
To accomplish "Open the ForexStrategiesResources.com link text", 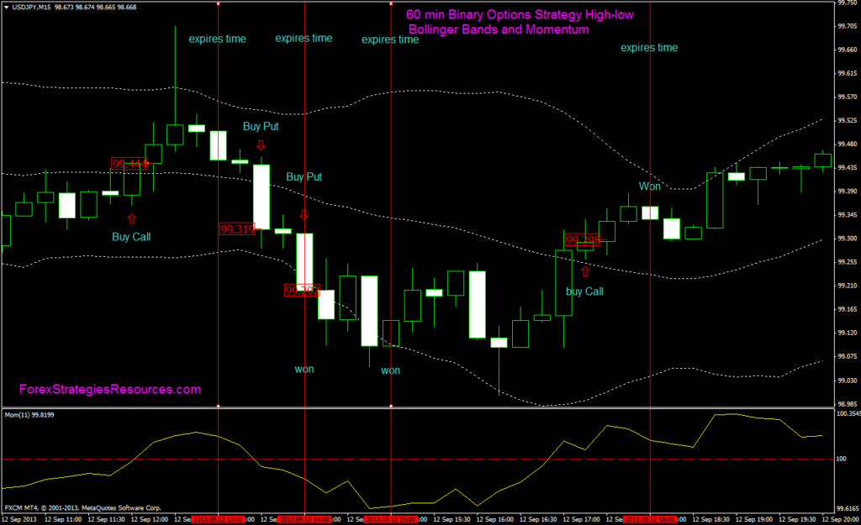I will pos(110,390).
